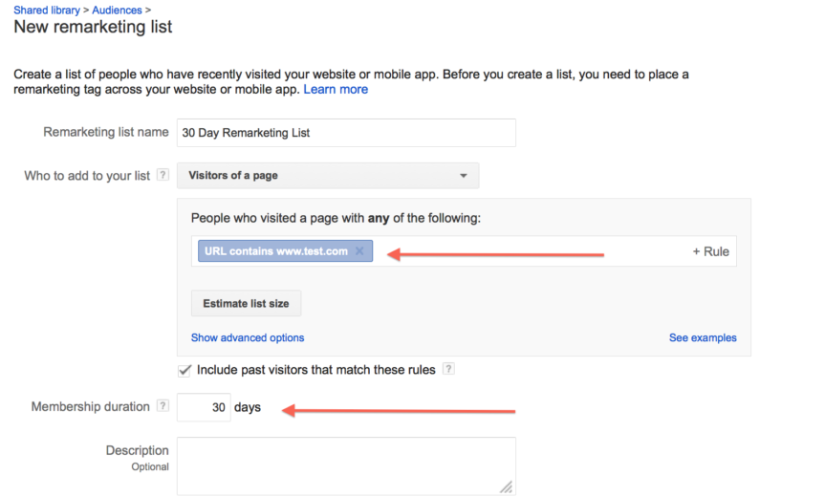Expand Show advanced options

pos(248,337)
